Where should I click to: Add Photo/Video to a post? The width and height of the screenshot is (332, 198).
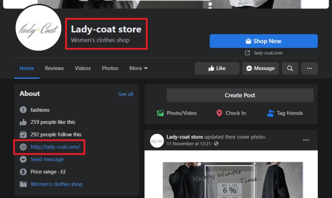(x=177, y=113)
